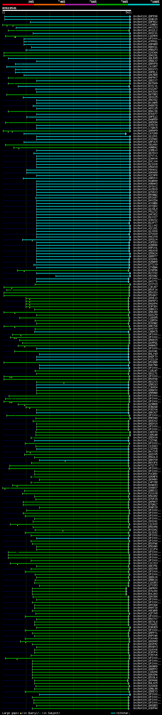Select the UniRef100_Q55624 label

coord(145,253)
